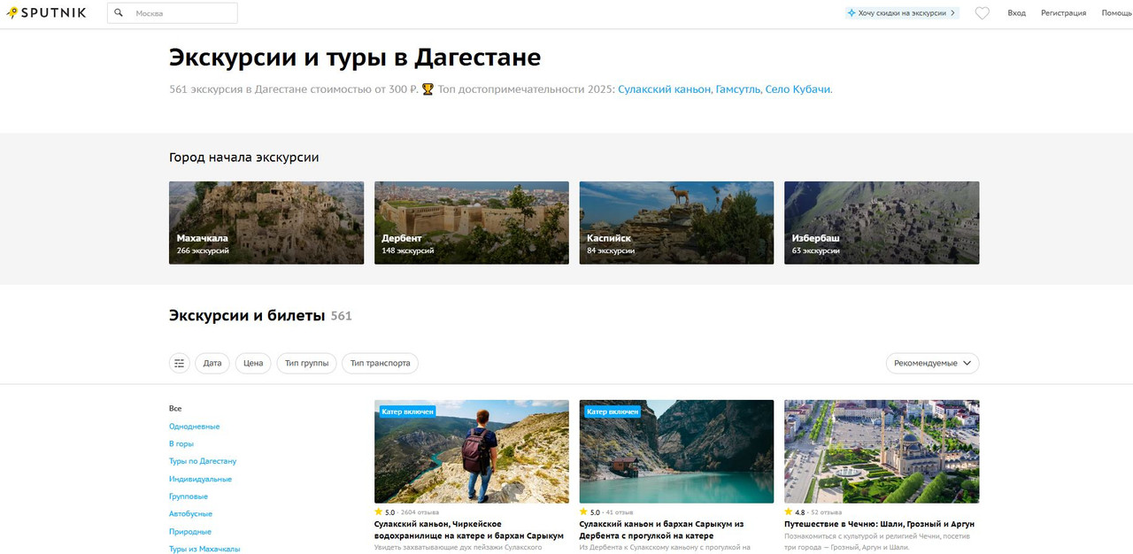The width and height of the screenshot is (1133, 554).
Task: Select Туры из Махачкалы category
Action: tap(204, 549)
